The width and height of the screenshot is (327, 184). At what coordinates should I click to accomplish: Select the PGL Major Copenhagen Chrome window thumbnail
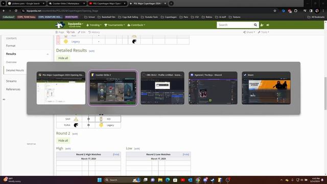pyautogui.click(x=61, y=88)
